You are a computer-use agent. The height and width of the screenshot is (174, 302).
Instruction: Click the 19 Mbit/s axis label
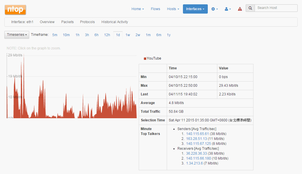tap(15, 76)
